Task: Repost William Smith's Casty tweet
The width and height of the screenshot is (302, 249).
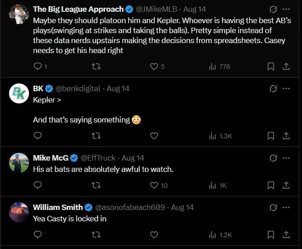Action: pos(96,234)
